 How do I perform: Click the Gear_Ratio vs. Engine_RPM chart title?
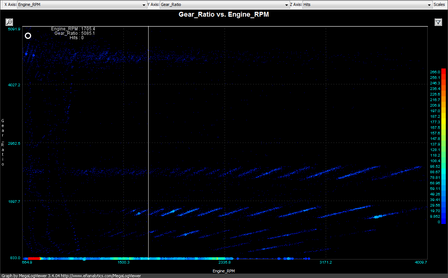tap(224, 15)
